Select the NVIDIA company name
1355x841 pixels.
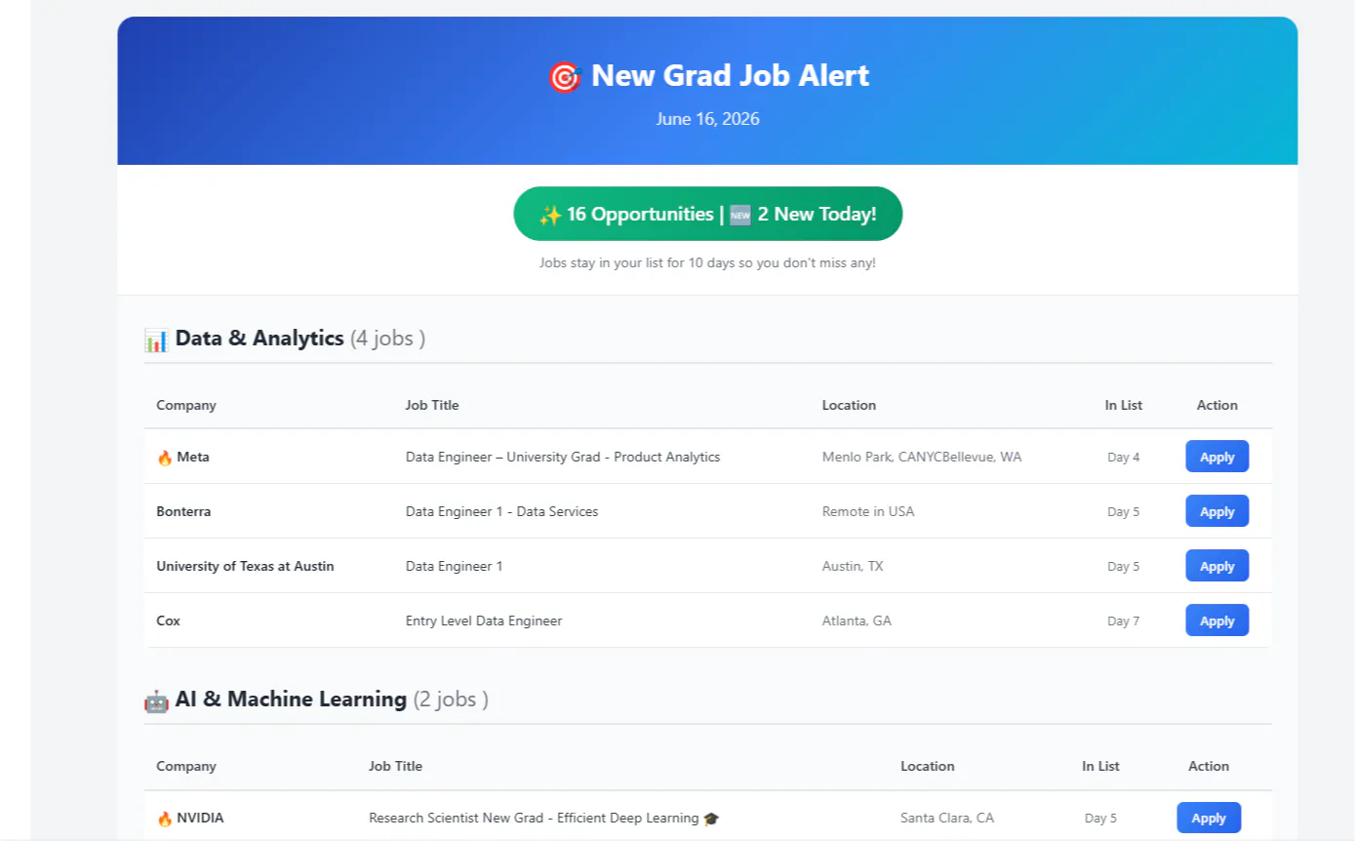pos(200,818)
